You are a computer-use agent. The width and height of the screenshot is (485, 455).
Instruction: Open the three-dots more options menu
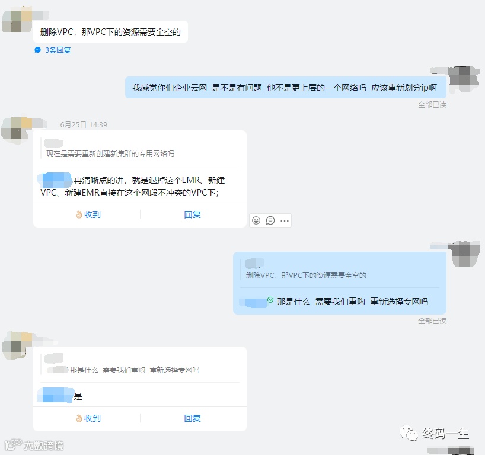284,221
